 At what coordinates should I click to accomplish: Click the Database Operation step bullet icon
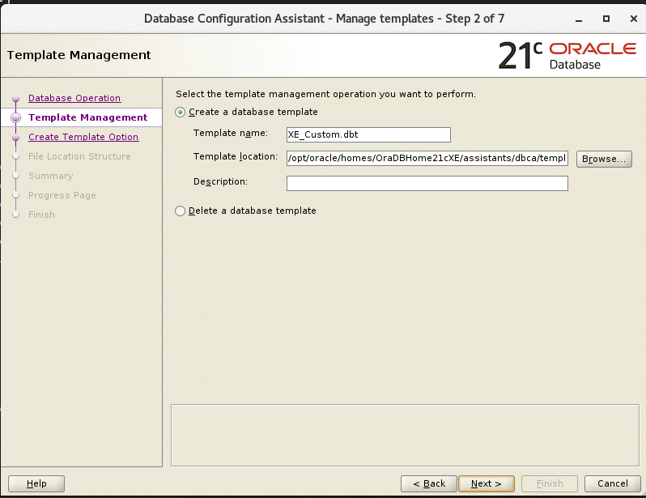[16, 99]
